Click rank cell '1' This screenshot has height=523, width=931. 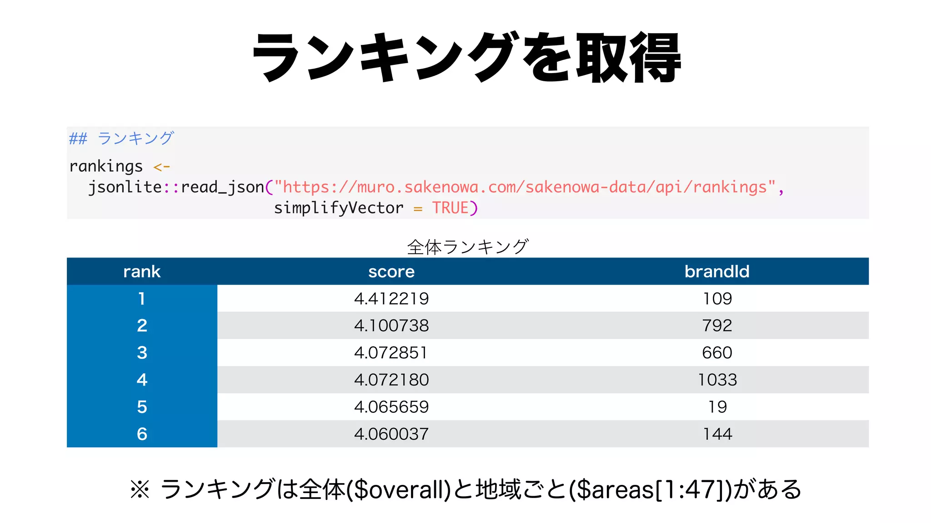pos(142,298)
